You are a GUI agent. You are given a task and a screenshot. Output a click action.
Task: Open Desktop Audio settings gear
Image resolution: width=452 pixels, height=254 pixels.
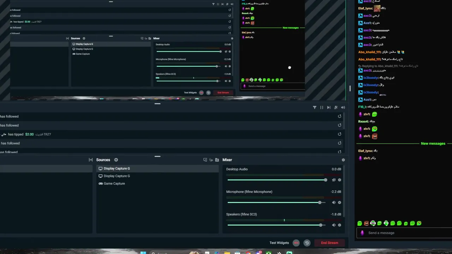click(339, 180)
